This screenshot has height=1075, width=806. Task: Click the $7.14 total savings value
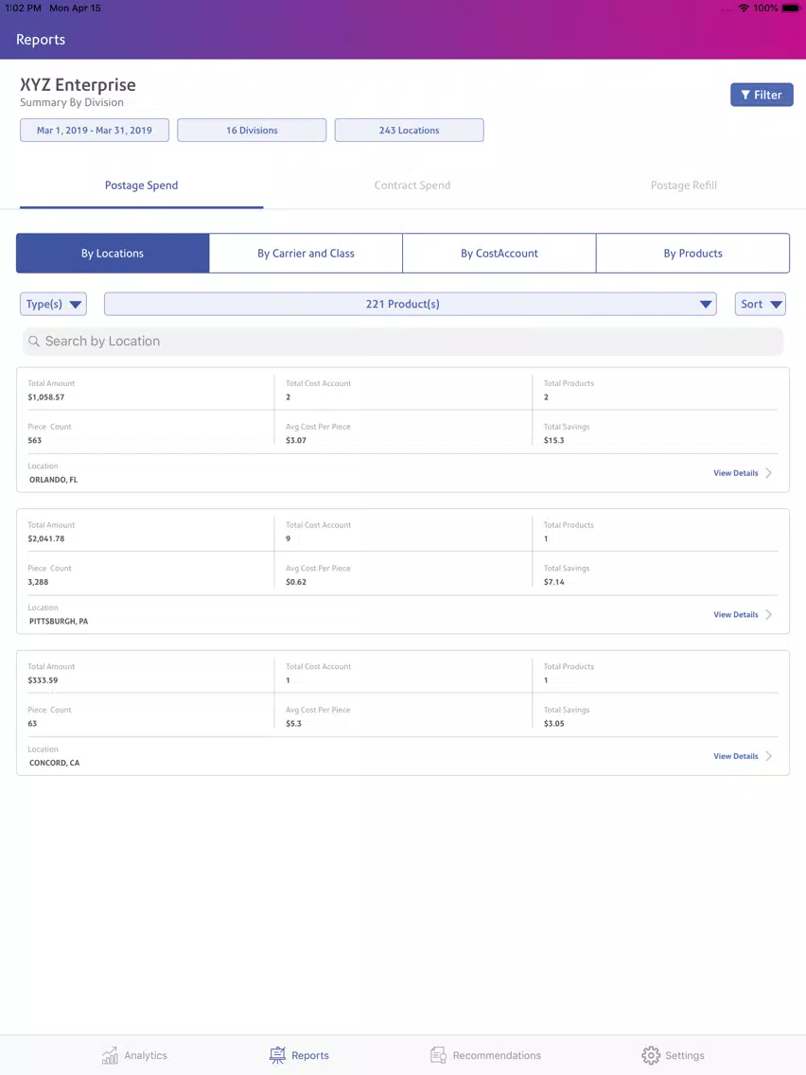click(553, 582)
